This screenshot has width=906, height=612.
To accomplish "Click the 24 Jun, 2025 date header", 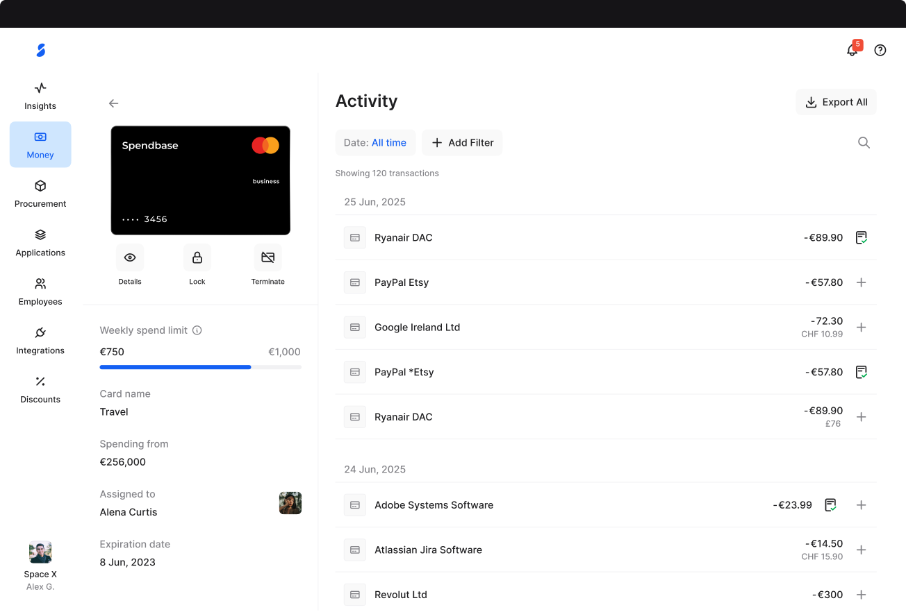I will [375, 469].
